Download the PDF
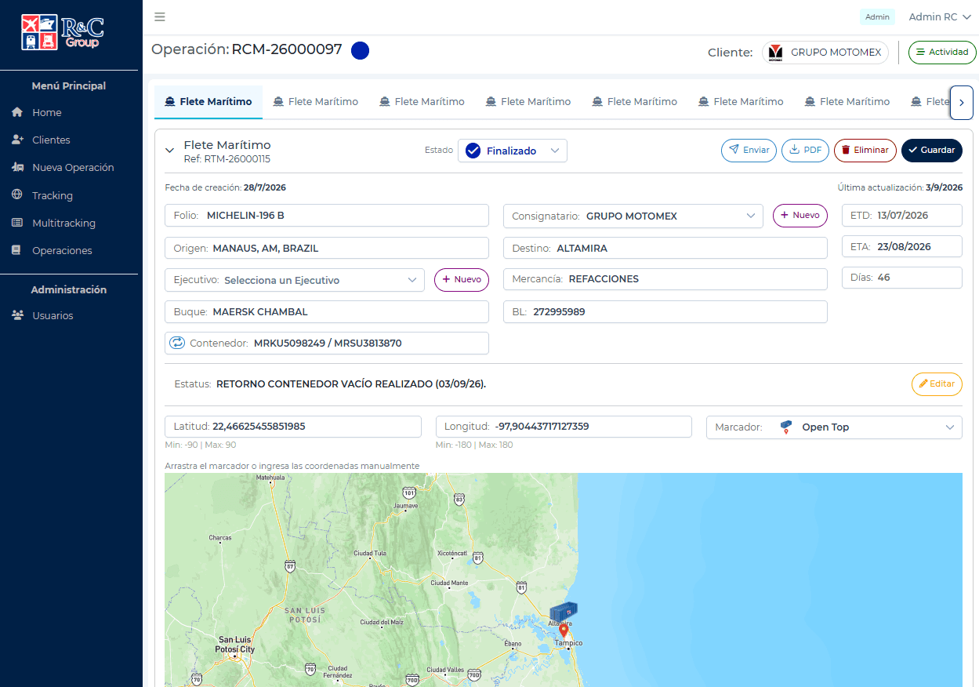 tap(805, 150)
